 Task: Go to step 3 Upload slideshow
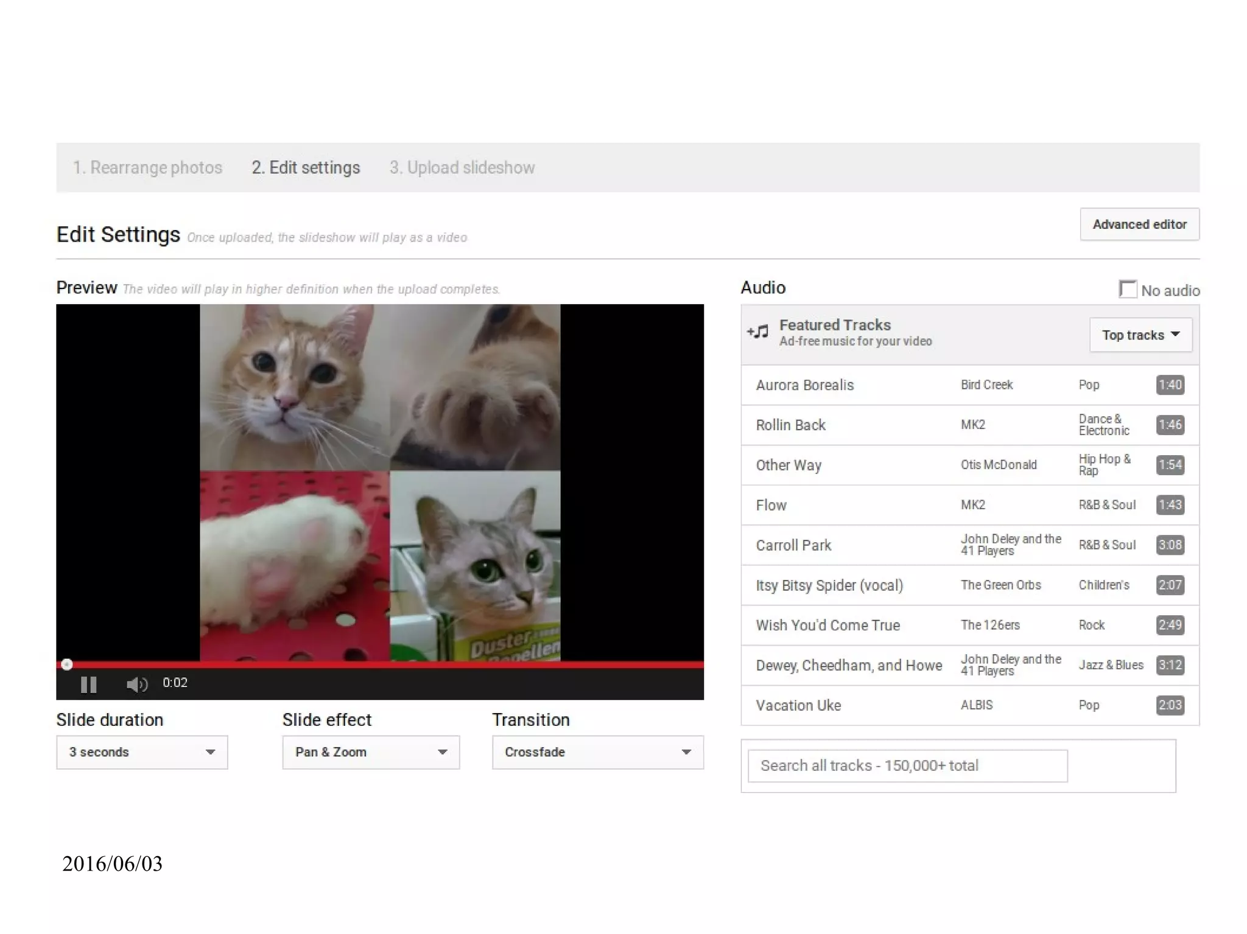pos(462,167)
